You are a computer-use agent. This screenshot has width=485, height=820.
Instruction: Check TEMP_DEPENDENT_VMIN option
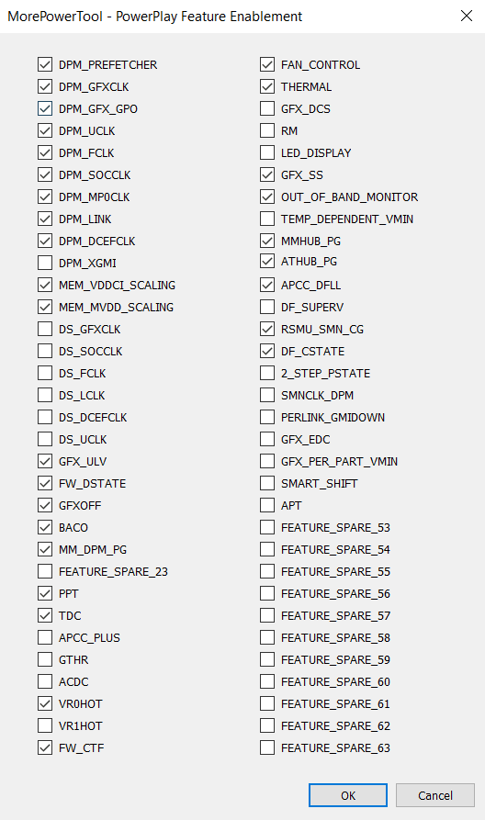click(267, 219)
